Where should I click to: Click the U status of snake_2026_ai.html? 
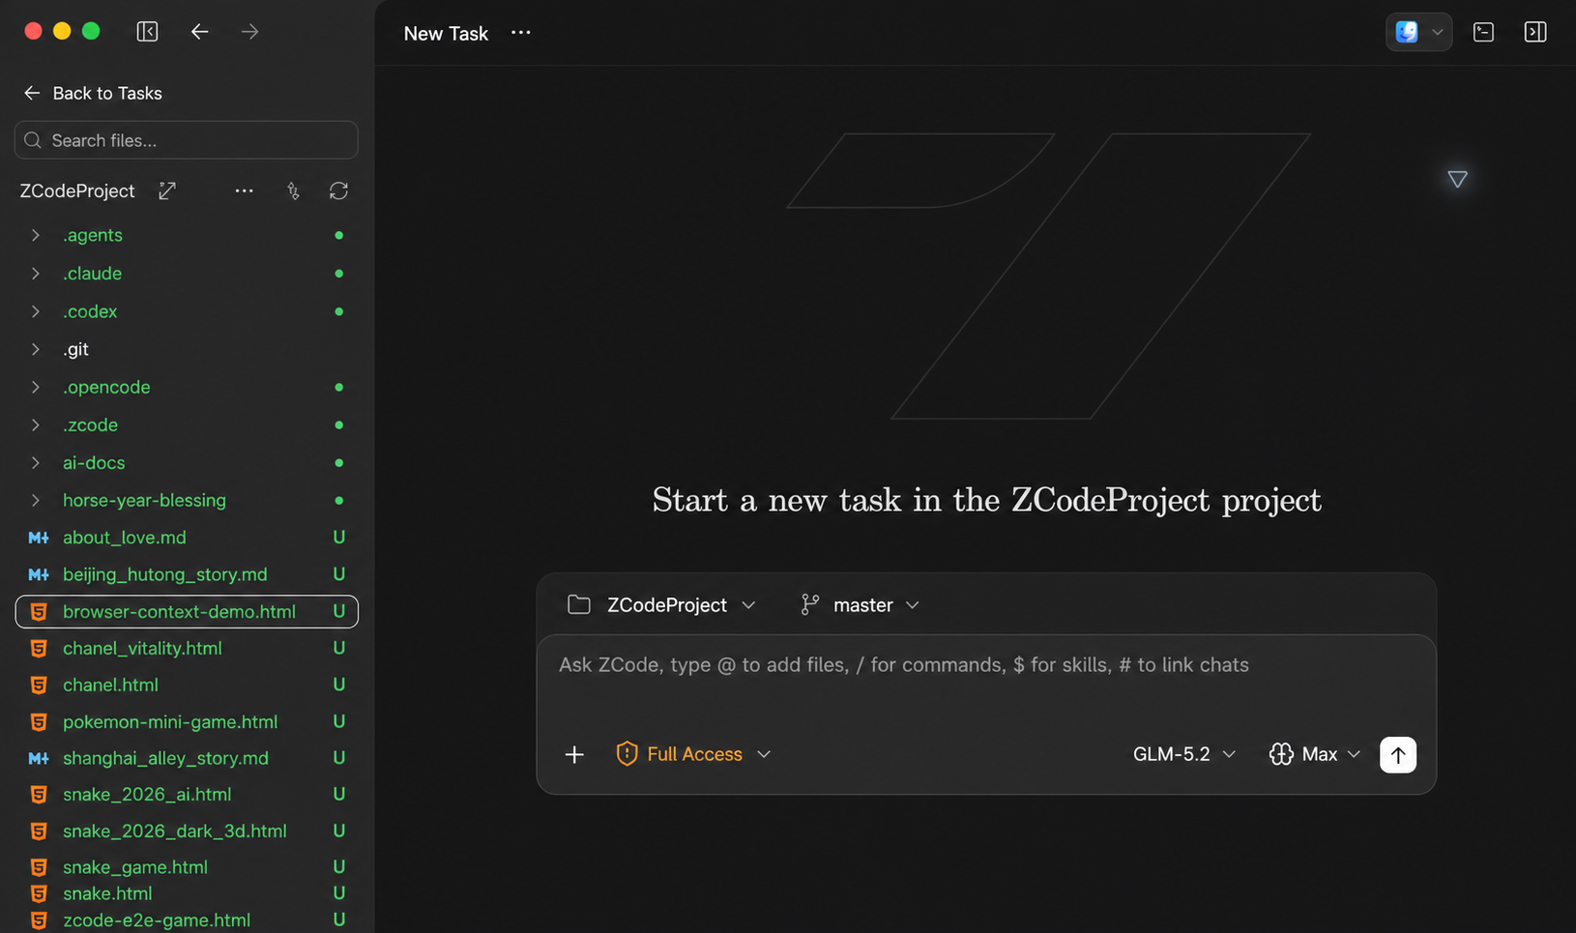(338, 794)
